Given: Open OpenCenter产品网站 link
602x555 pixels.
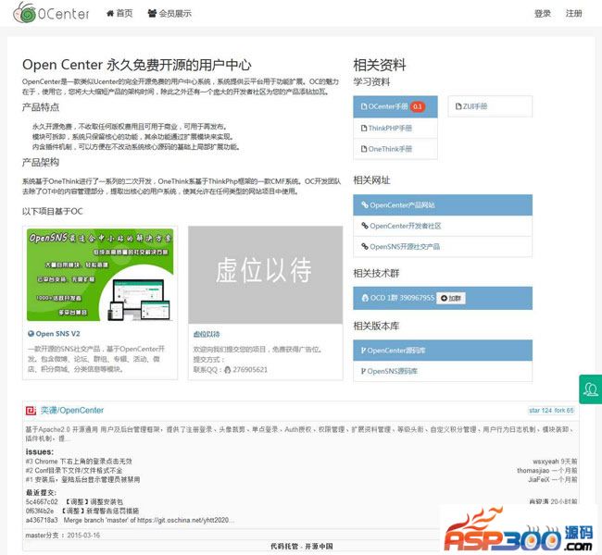Looking at the screenshot, I should (443, 204).
